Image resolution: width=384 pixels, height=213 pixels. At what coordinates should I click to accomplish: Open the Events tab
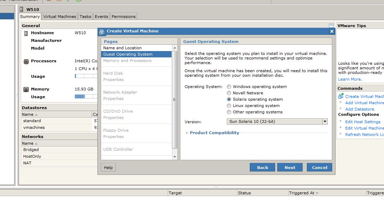coord(101,16)
